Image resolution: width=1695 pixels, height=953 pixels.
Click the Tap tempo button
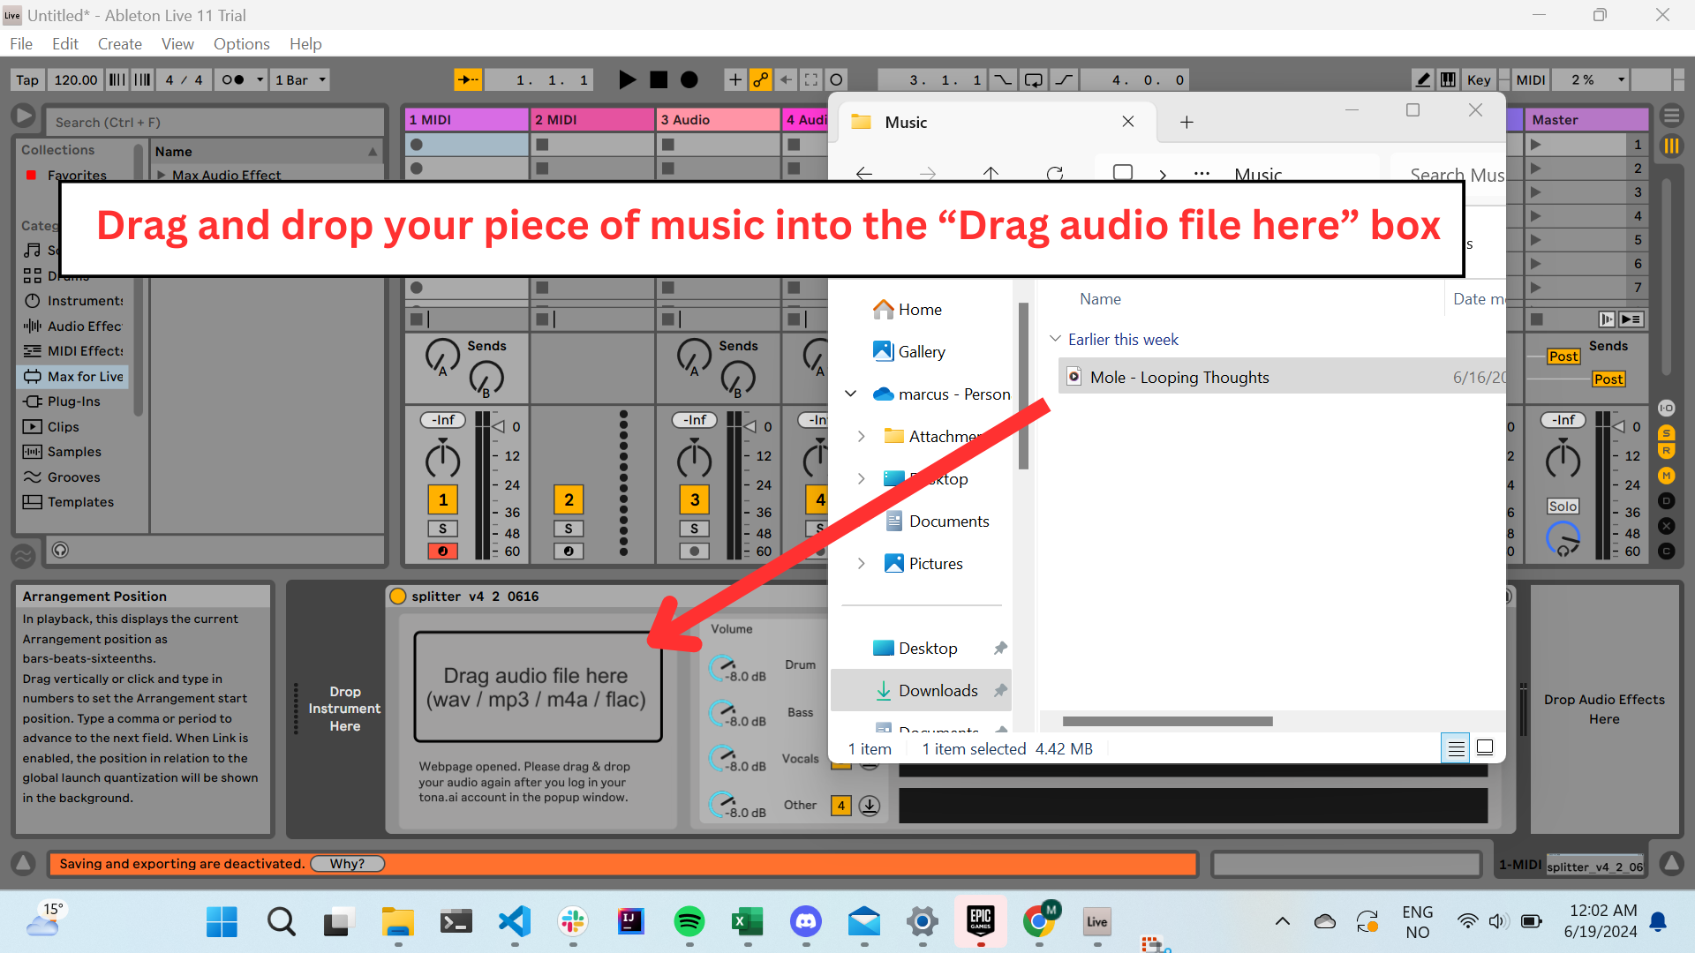tap(27, 80)
